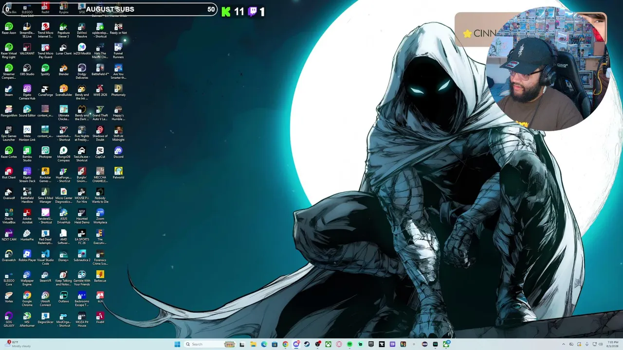Open Microsoft Edge in the taskbar
623x350 pixels.
[x=264, y=344]
